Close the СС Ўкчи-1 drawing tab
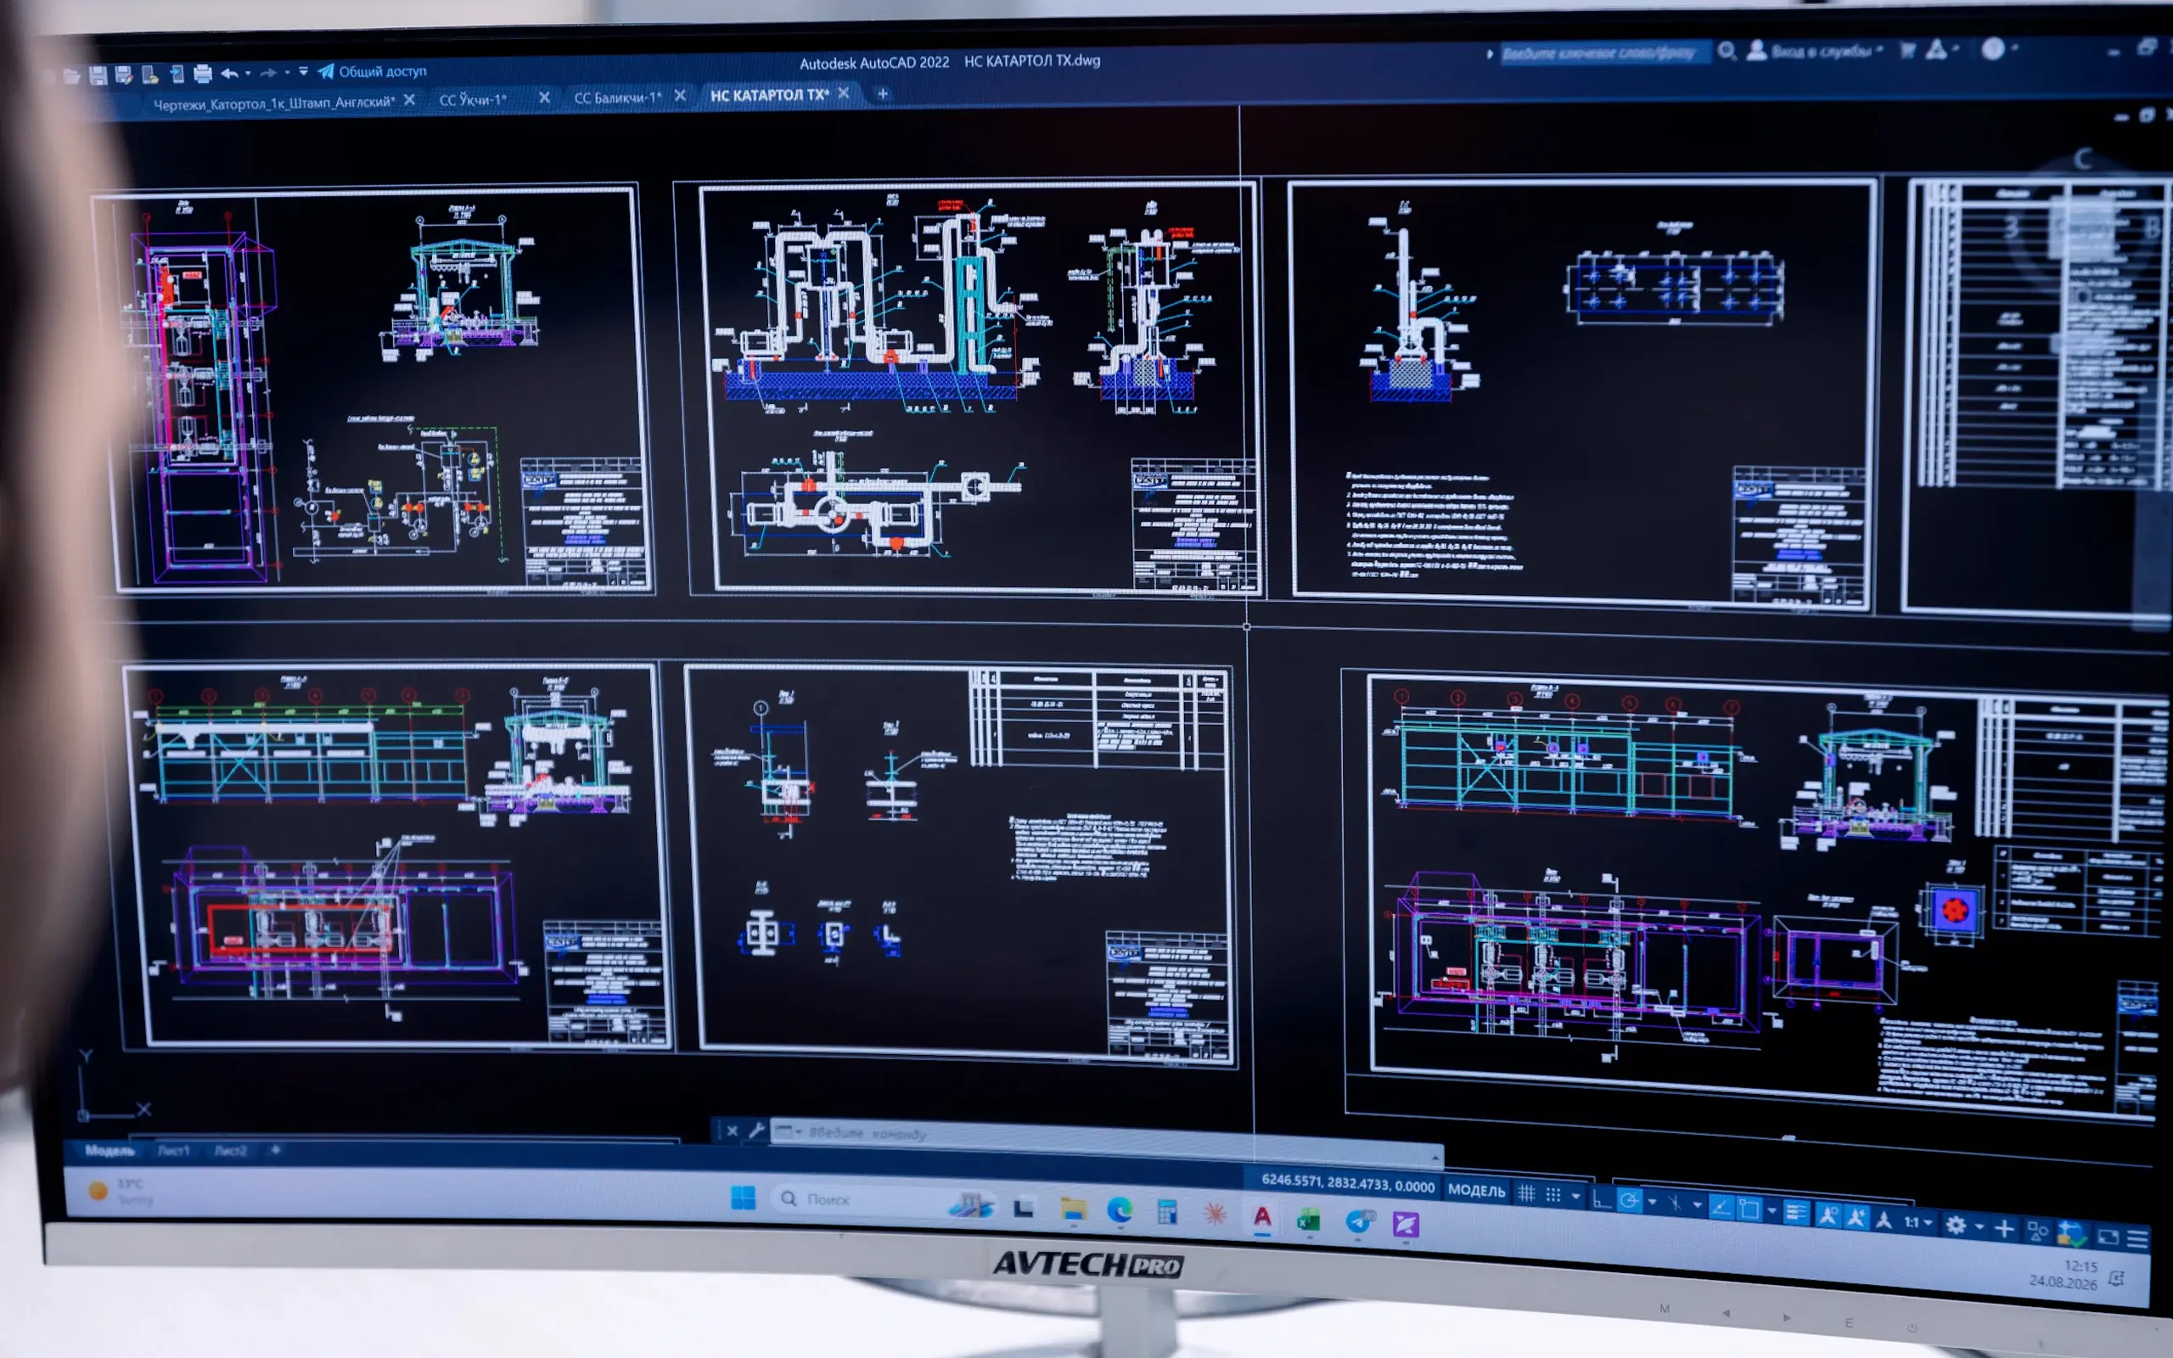Viewport: 2173px width, 1358px height. point(544,97)
